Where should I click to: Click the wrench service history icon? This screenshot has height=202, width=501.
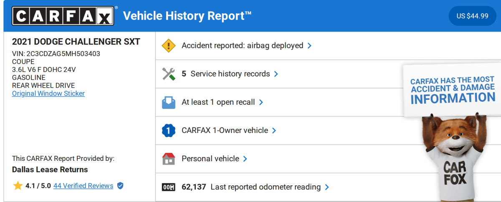[169, 74]
